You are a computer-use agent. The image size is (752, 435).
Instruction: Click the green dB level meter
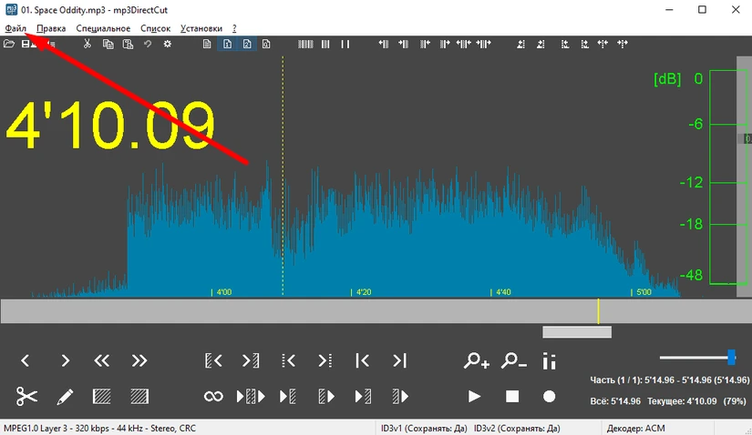pos(728,177)
